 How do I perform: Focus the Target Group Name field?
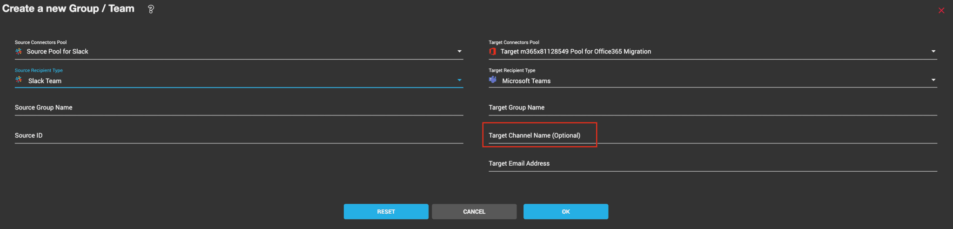click(713, 108)
